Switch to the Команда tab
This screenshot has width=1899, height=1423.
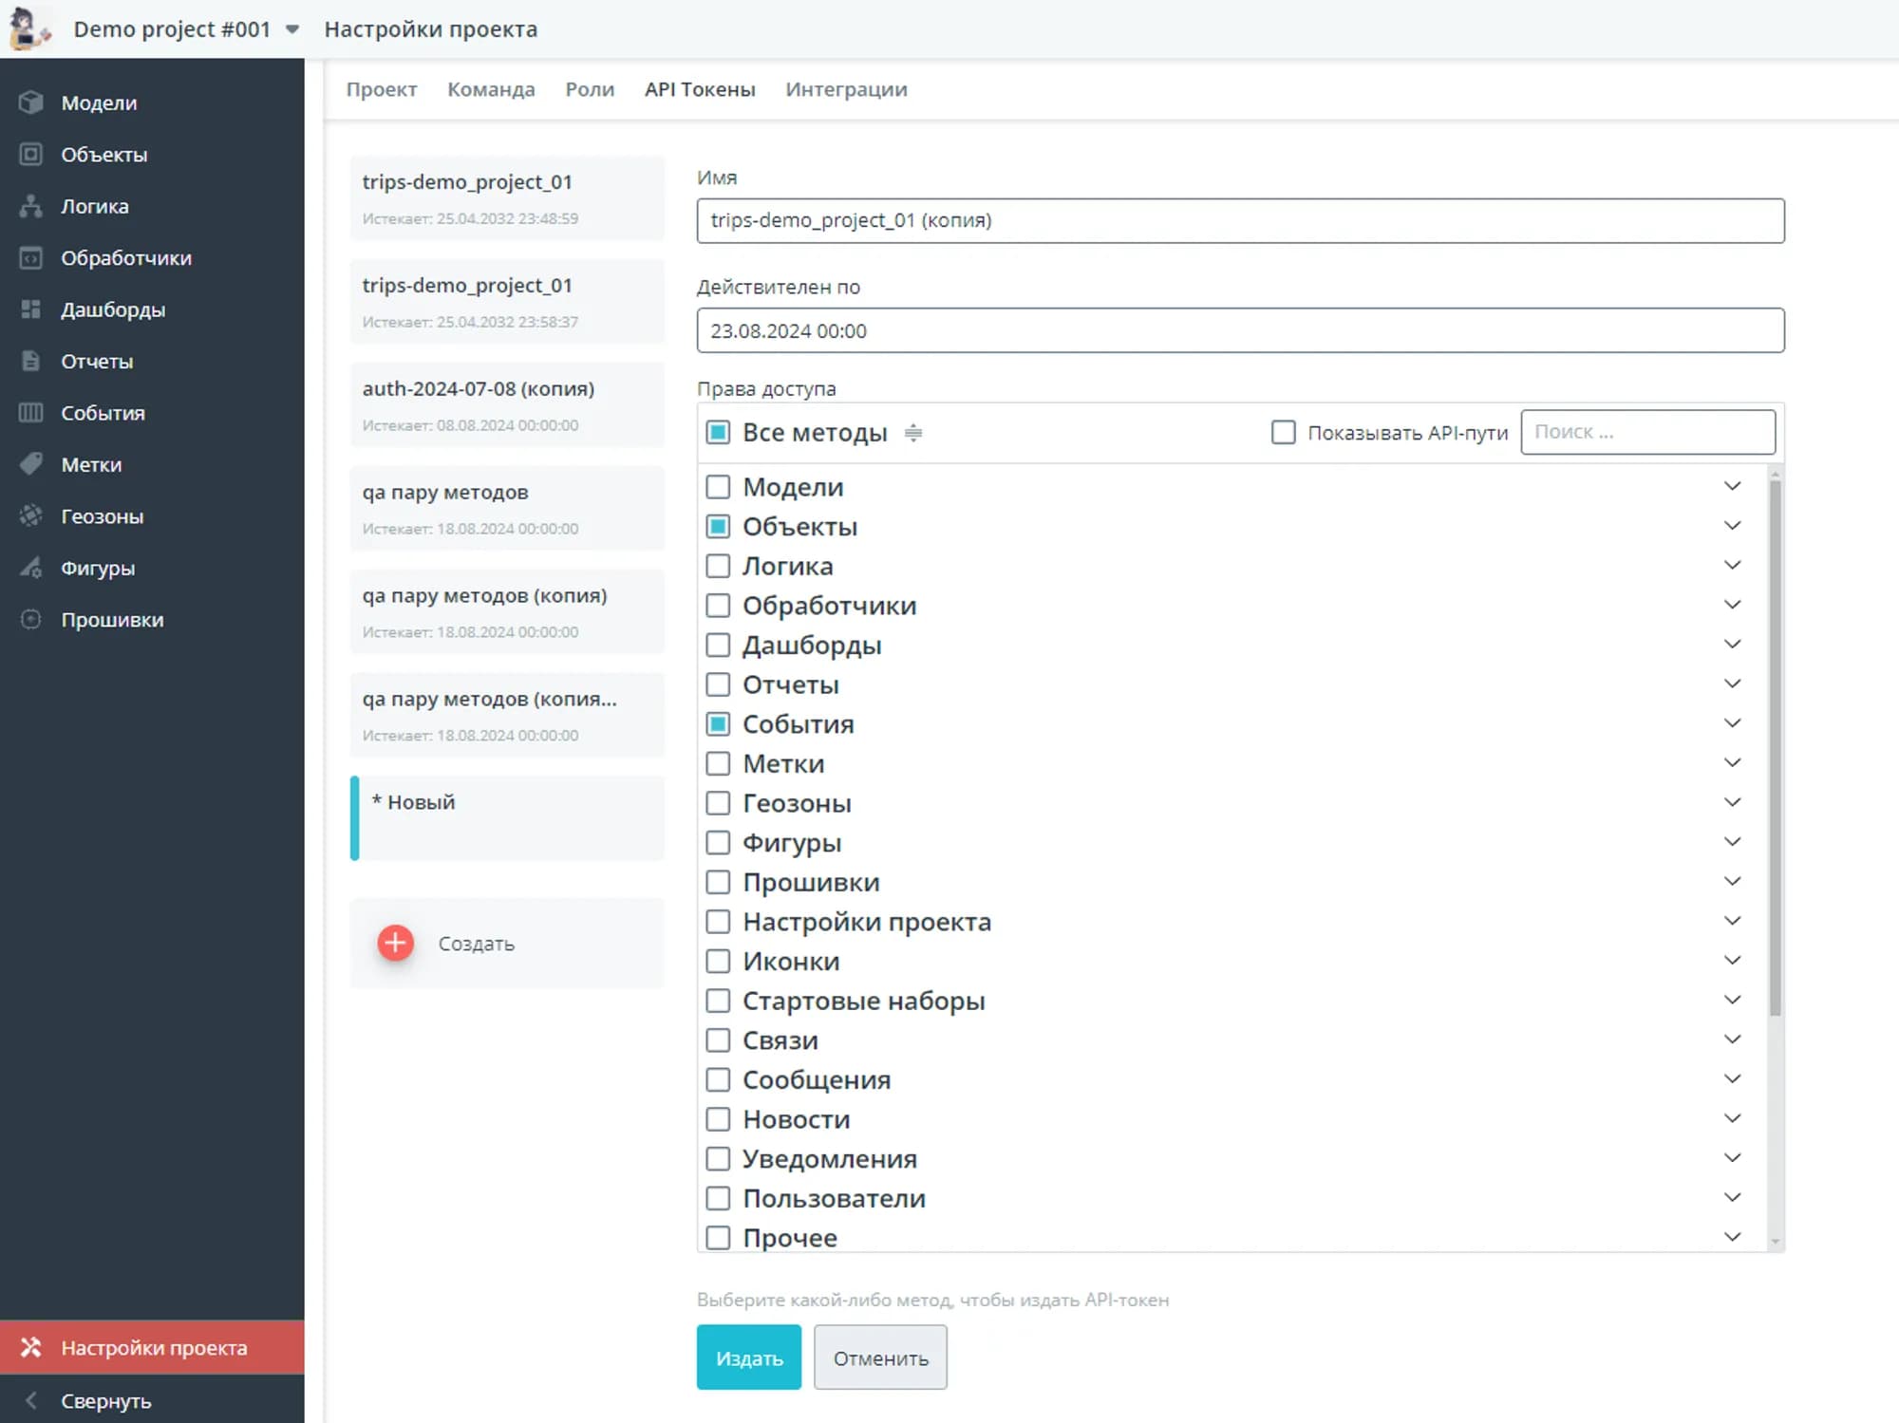[x=491, y=89]
